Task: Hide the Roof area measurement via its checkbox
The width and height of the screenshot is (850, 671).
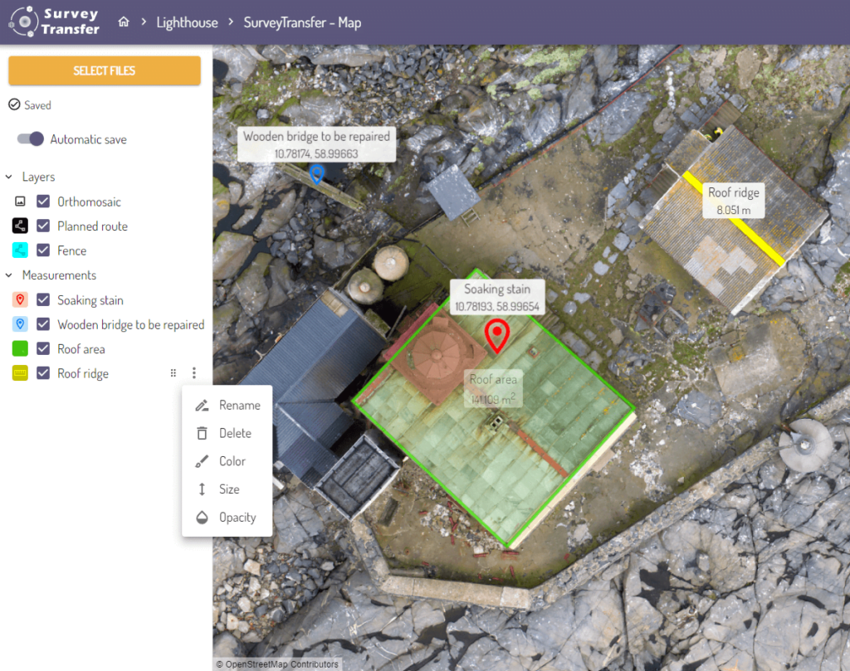Action: click(x=43, y=348)
